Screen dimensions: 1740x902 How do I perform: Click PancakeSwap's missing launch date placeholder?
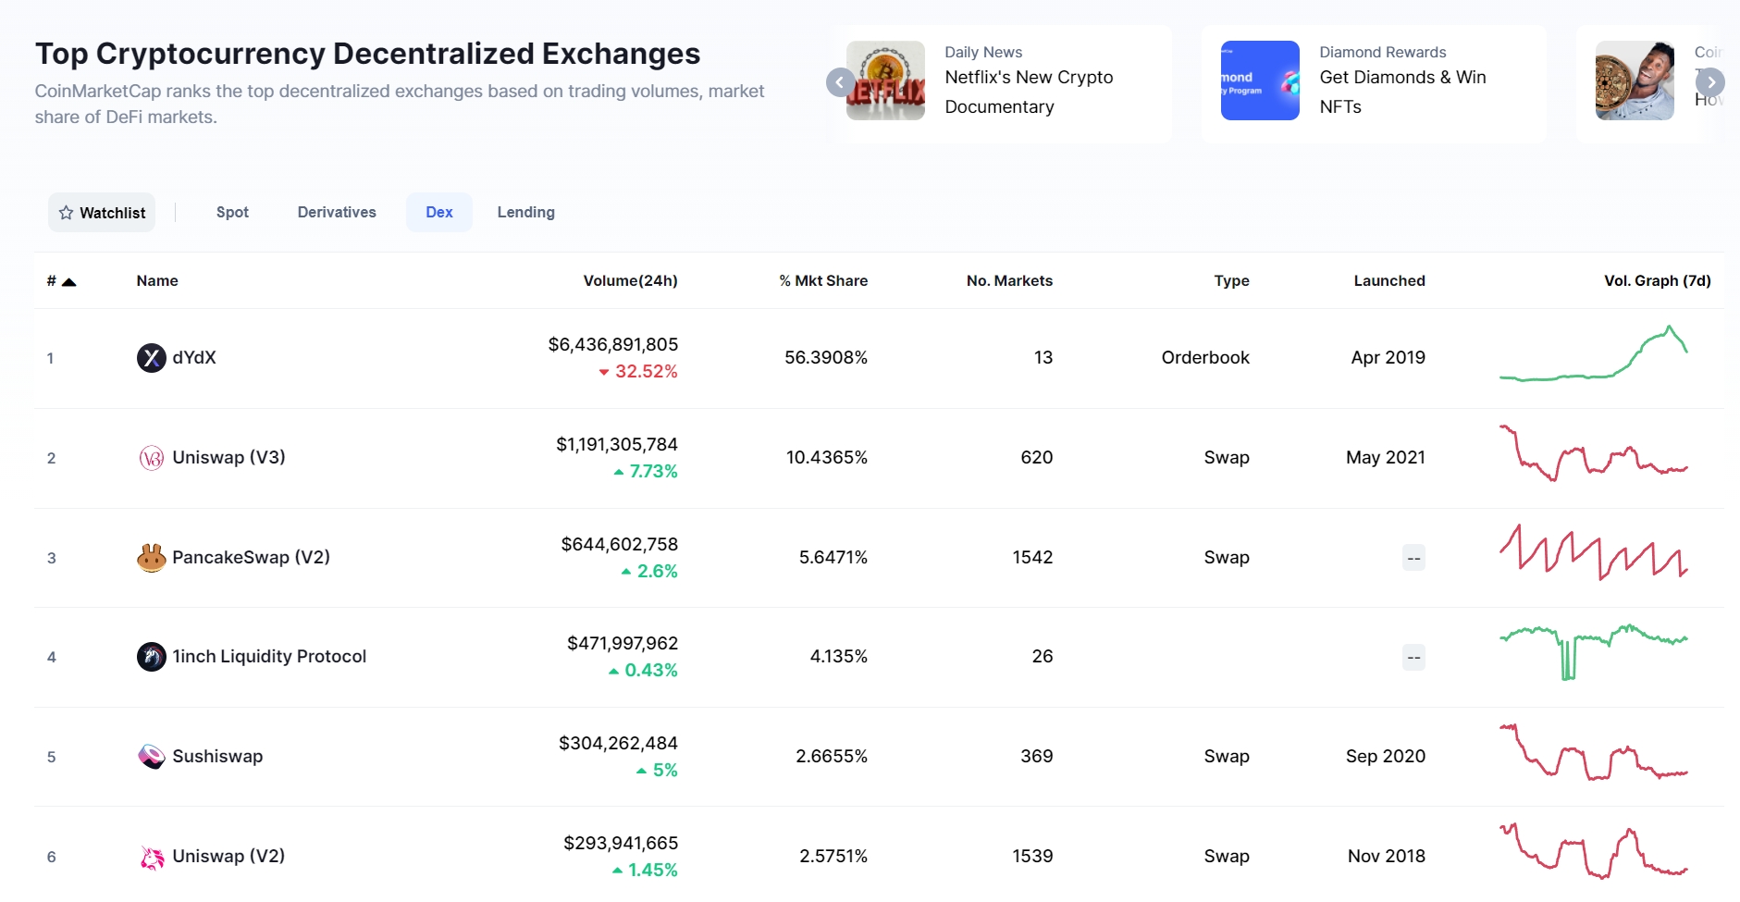click(x=1413, y=558)
